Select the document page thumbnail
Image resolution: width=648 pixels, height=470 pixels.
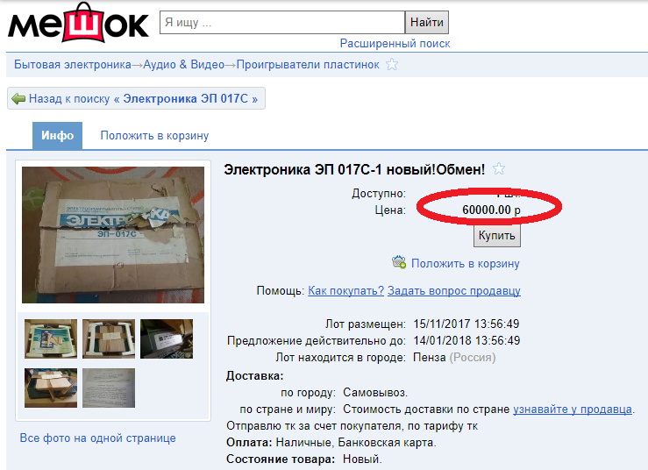pos(109,388)
